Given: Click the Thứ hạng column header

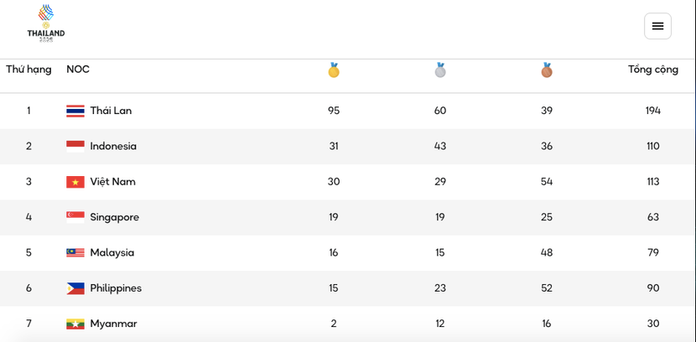Looking at the screenshot, I should [x=29, y=70].
